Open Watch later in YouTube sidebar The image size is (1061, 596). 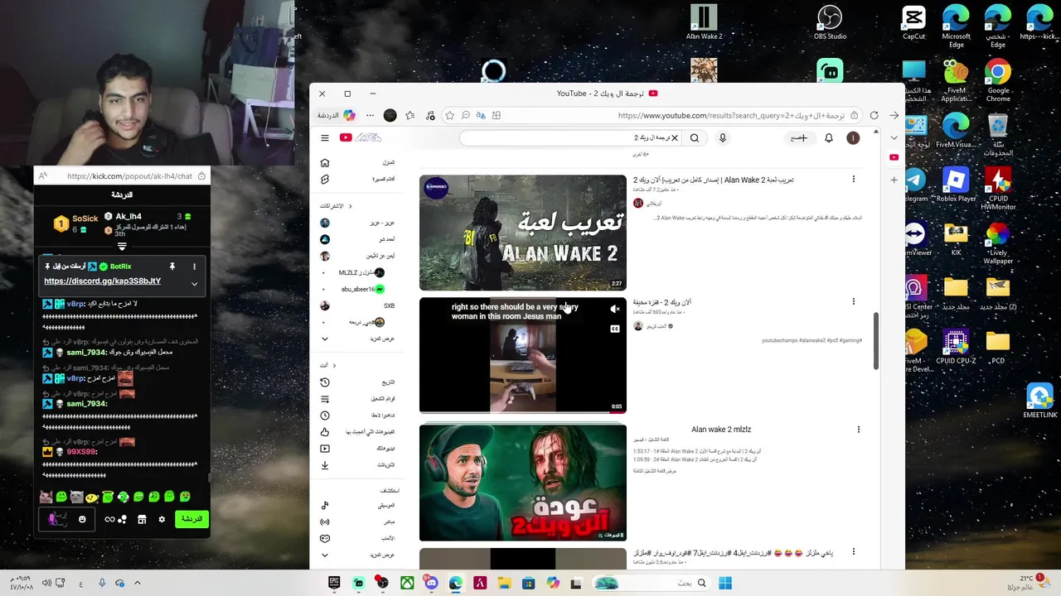pos(358,416)
